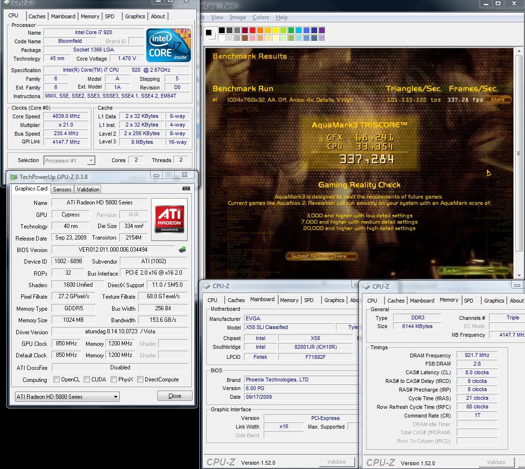Select the dark green swatch in Paint palette
This screenshot has height=469, width=525.
(x=291, y=30)
